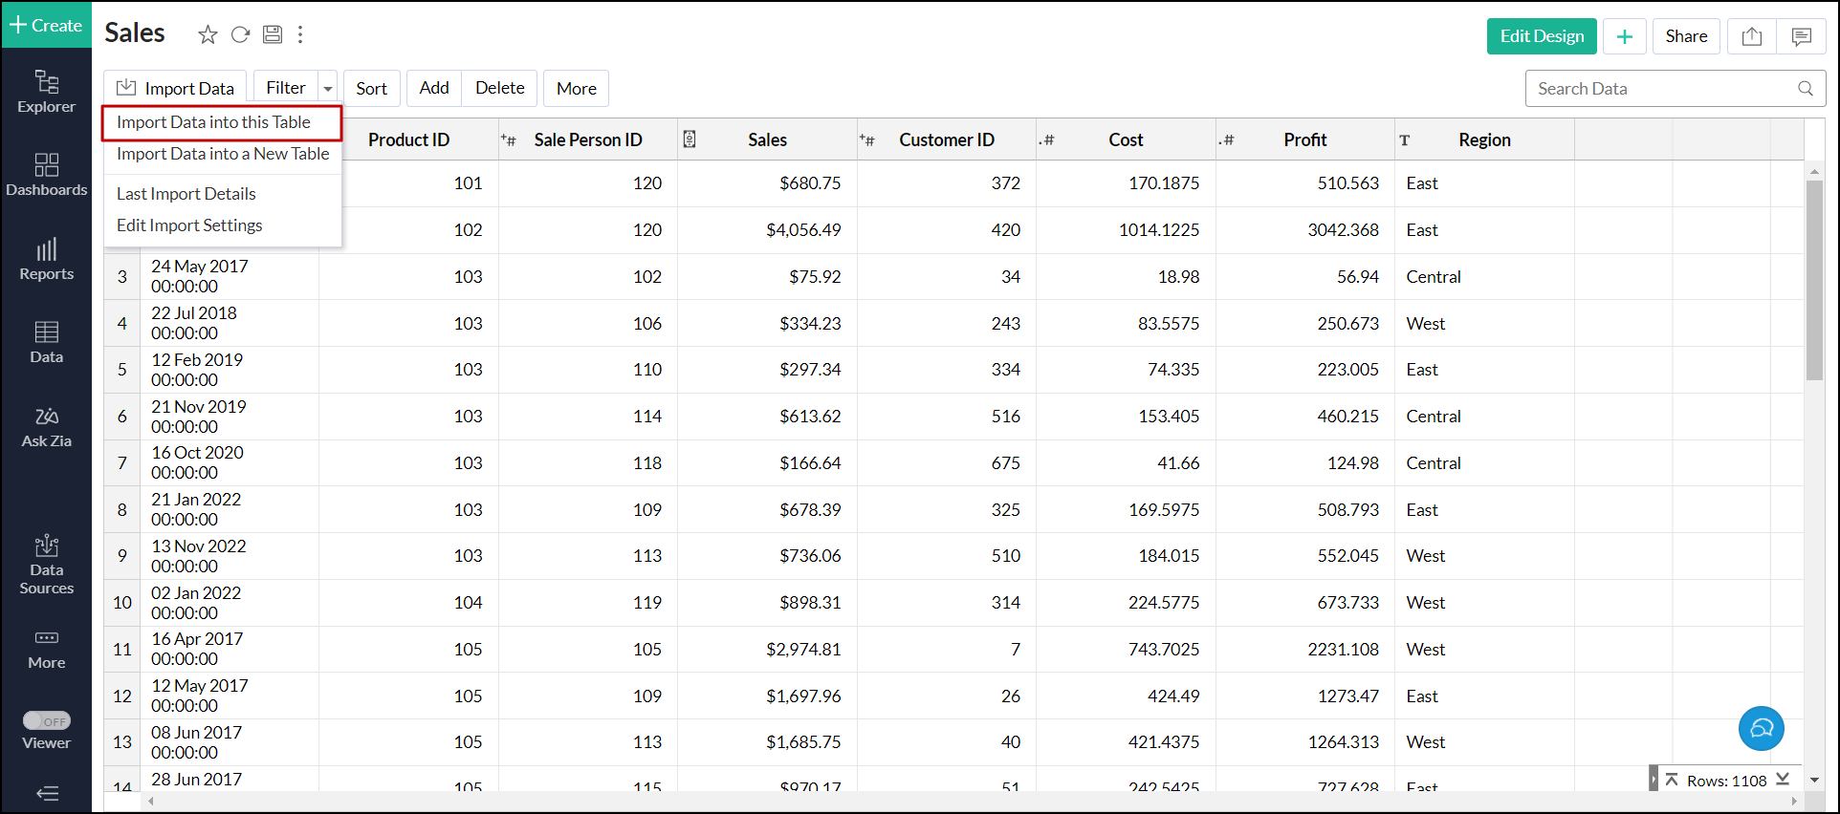1840x814 pixels.
Task: Click the save icon in header
Action: tap(273, 35)
